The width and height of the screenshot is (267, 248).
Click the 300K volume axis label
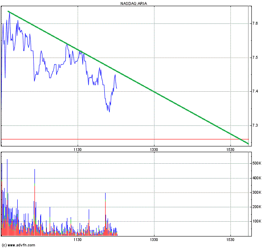(x=257, y=192)
